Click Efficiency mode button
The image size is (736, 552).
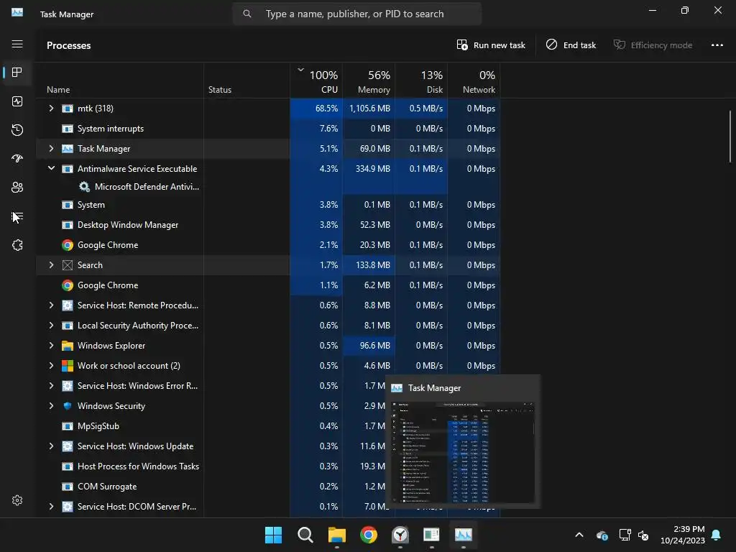click(653, 45)
